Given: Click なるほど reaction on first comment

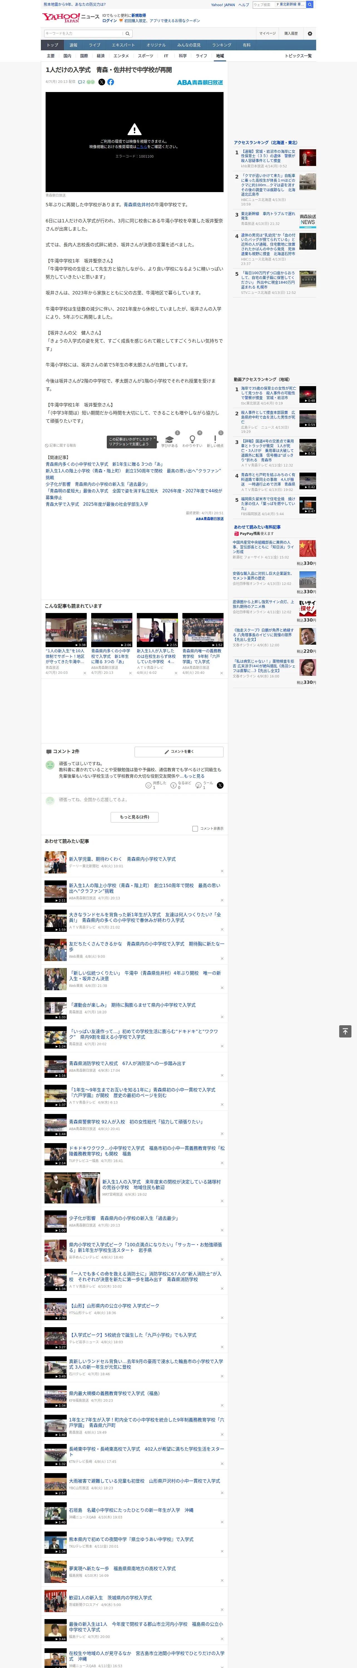Looking at the screenshot, I should coord(181,785).
